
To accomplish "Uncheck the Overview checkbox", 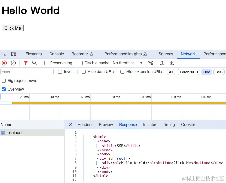I will [4, 89].
